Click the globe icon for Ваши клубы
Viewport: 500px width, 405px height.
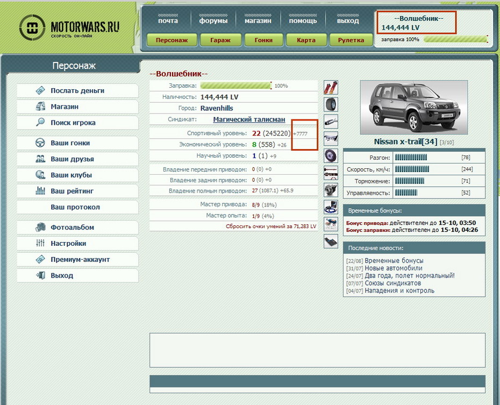click(x=40, y=175)
